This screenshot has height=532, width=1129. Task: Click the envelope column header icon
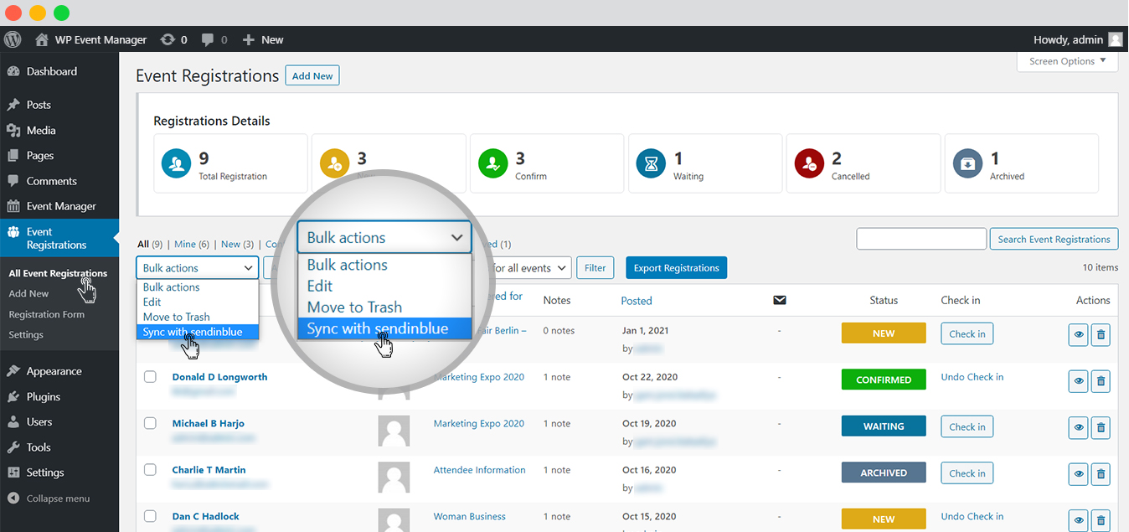(780, 300)
